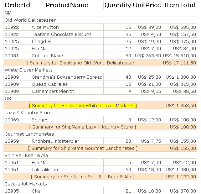Click the US$ 9,65 unit price

coord(147,91)
